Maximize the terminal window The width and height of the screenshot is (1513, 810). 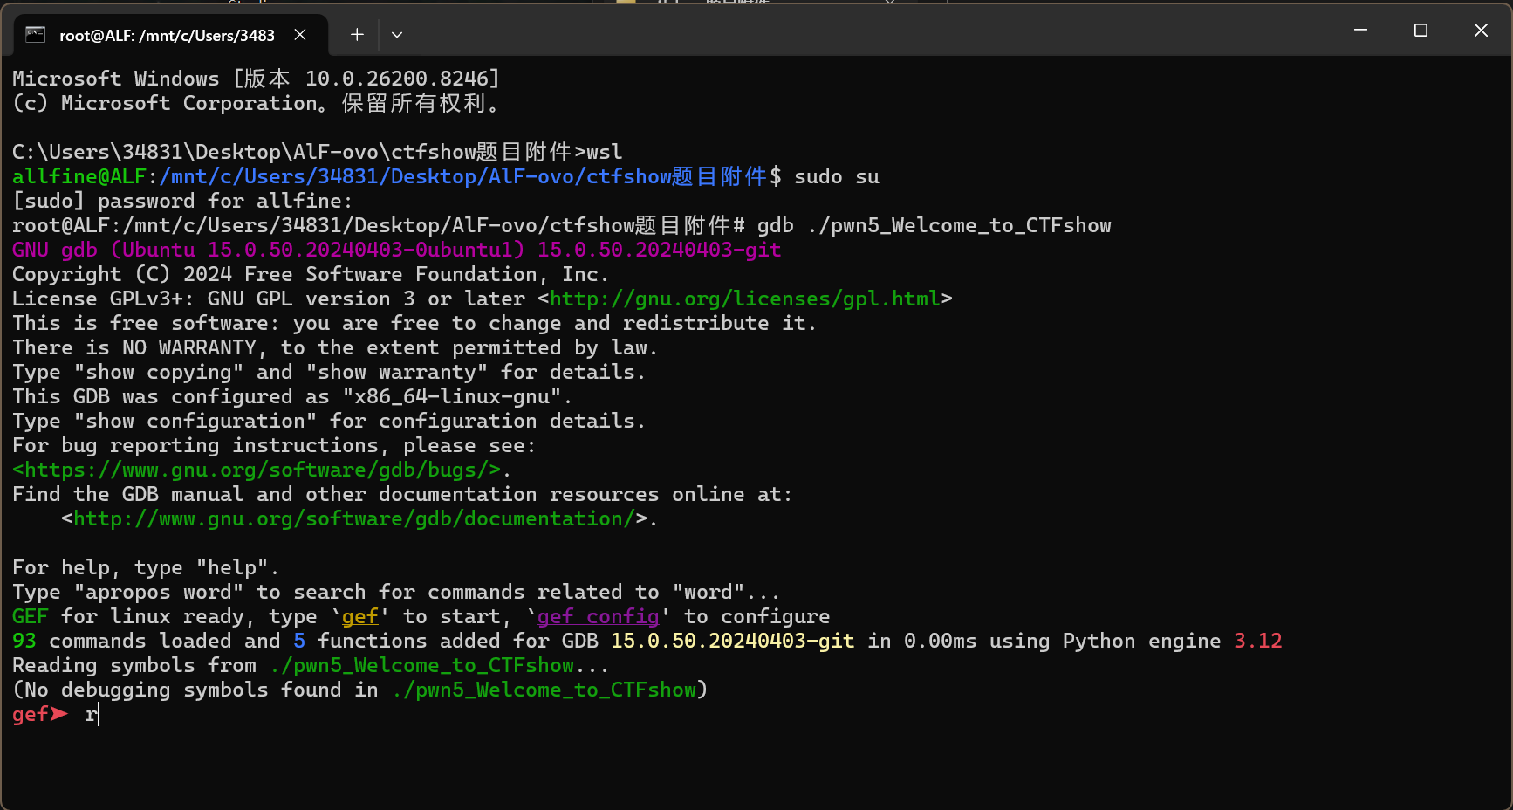click(1421, 30)
